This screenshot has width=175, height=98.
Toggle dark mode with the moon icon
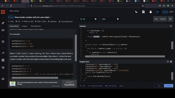tap(136, 12)
